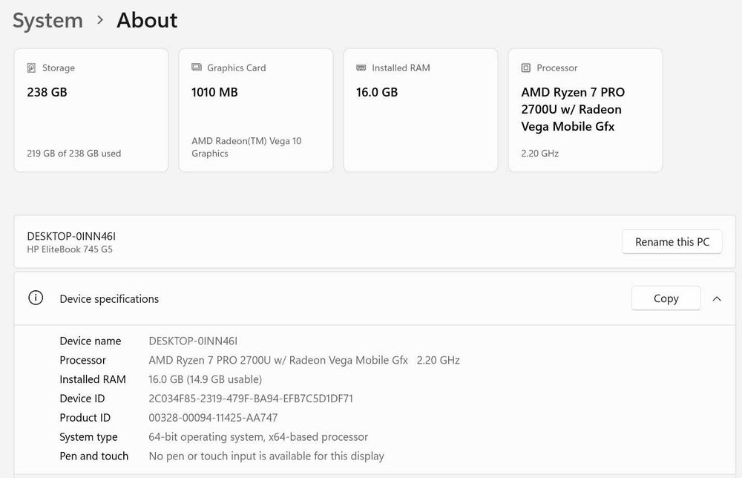Click the Processor label in specifications list
The height and width of the screenshot is (478, 742).
point(83,360)
